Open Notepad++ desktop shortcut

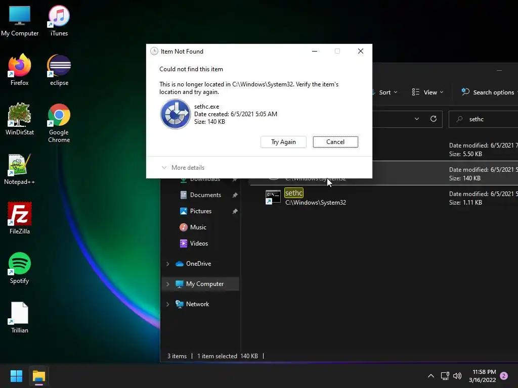tap(20, 169)
